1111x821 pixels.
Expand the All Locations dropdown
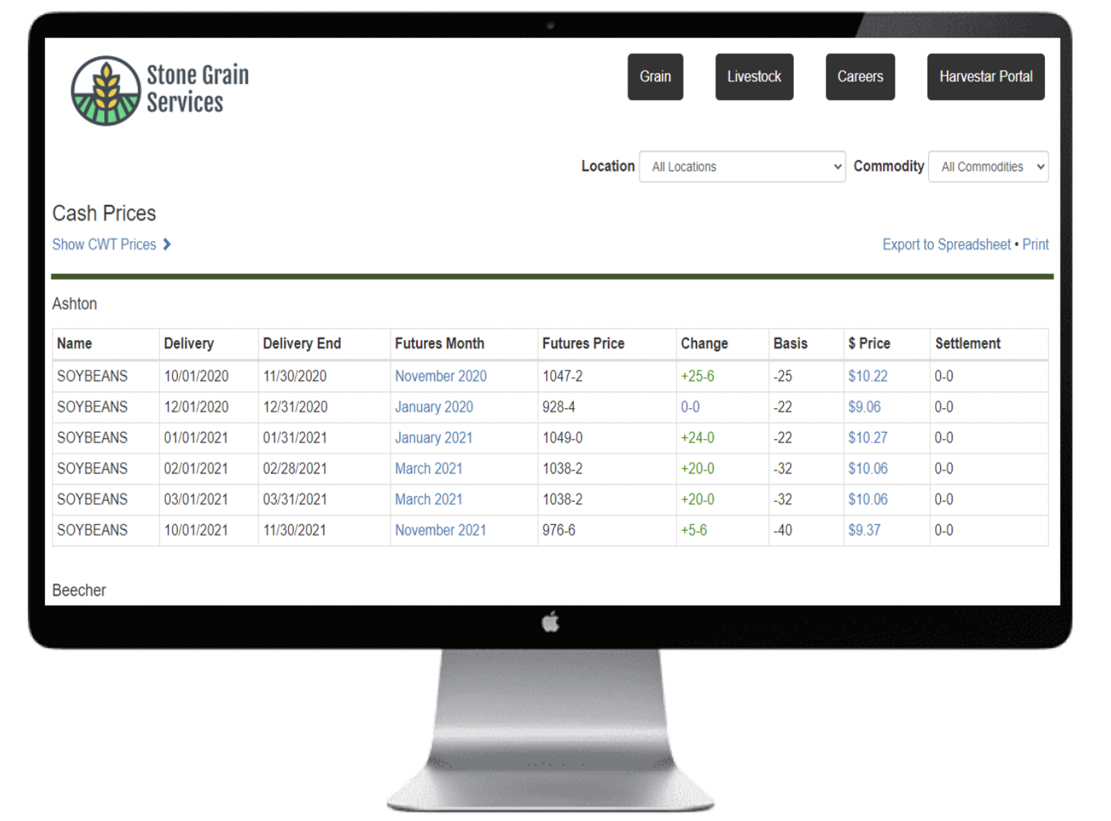[x=743, y=166]
